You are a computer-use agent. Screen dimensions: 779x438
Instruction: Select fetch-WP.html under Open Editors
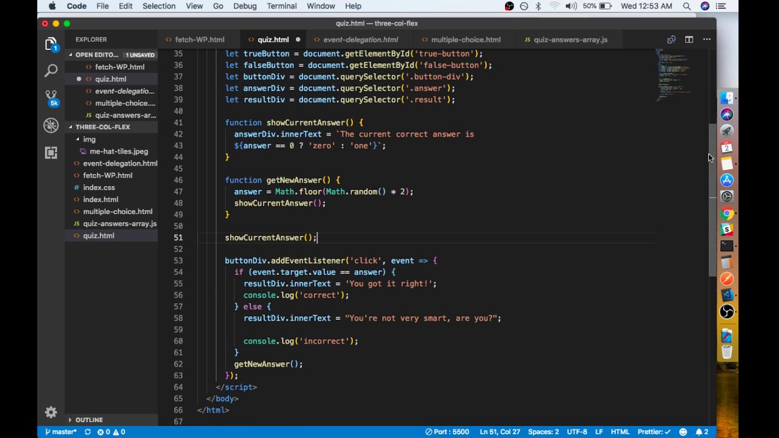click(x=119, y=67)
